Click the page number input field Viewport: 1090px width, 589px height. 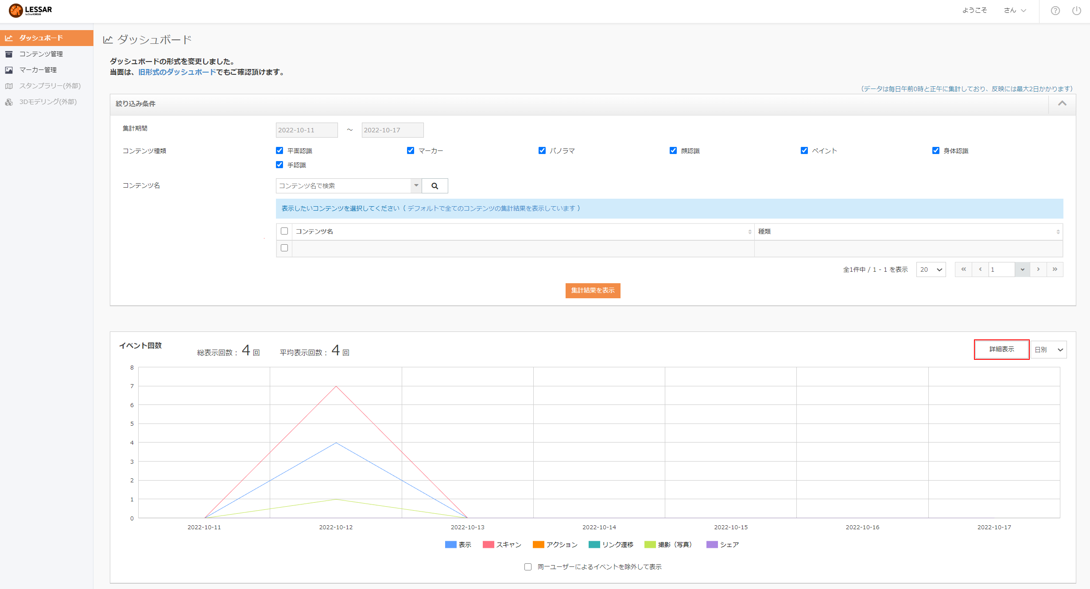[x=1001, y=269]
